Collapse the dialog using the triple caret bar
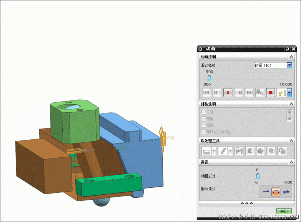 (x=247, y=204)
